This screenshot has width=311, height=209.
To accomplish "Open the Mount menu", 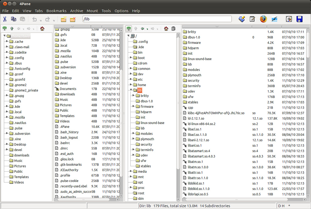I will coord(92,11).
